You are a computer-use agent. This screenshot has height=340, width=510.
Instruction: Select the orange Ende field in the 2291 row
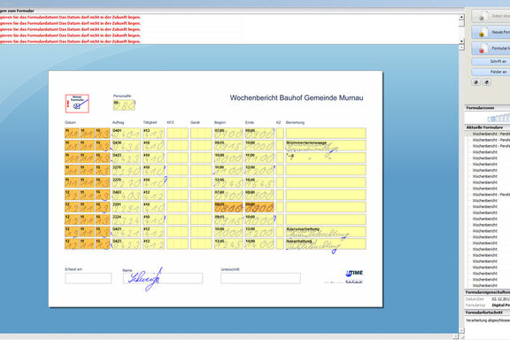[x=259, y=207]
